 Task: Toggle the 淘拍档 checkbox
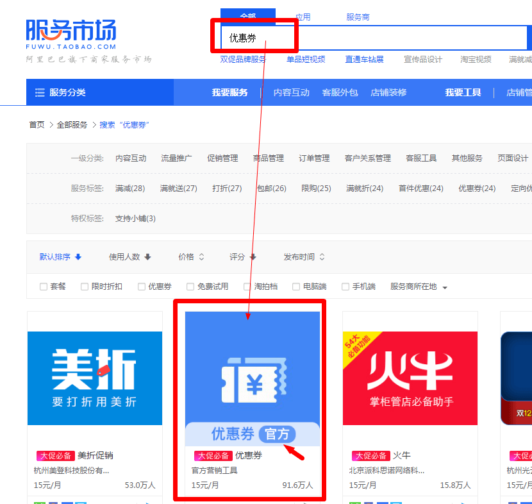[247, 287]
